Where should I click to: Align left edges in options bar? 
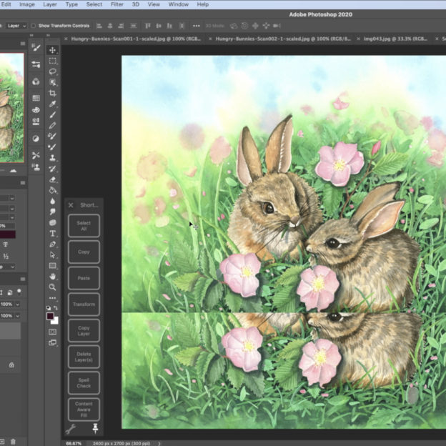pos(99,26)
